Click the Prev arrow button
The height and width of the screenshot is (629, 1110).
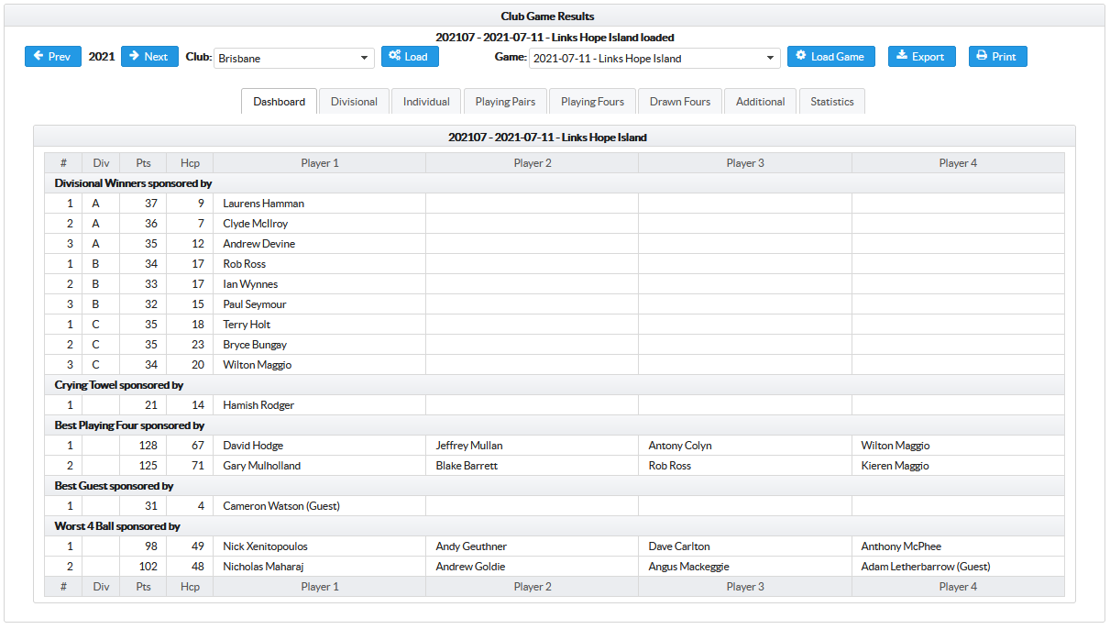pos(52,57)
